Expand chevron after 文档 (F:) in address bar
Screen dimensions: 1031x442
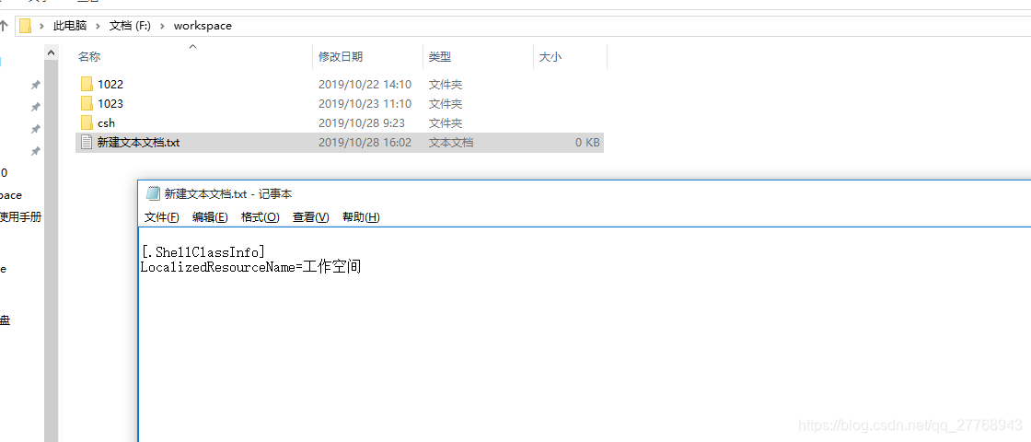point(162,26)
